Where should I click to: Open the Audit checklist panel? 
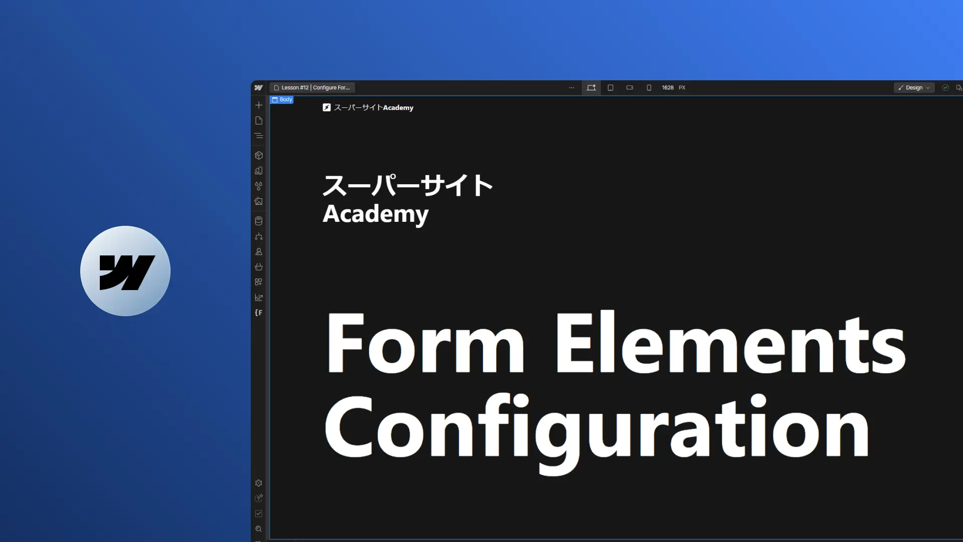259,513
